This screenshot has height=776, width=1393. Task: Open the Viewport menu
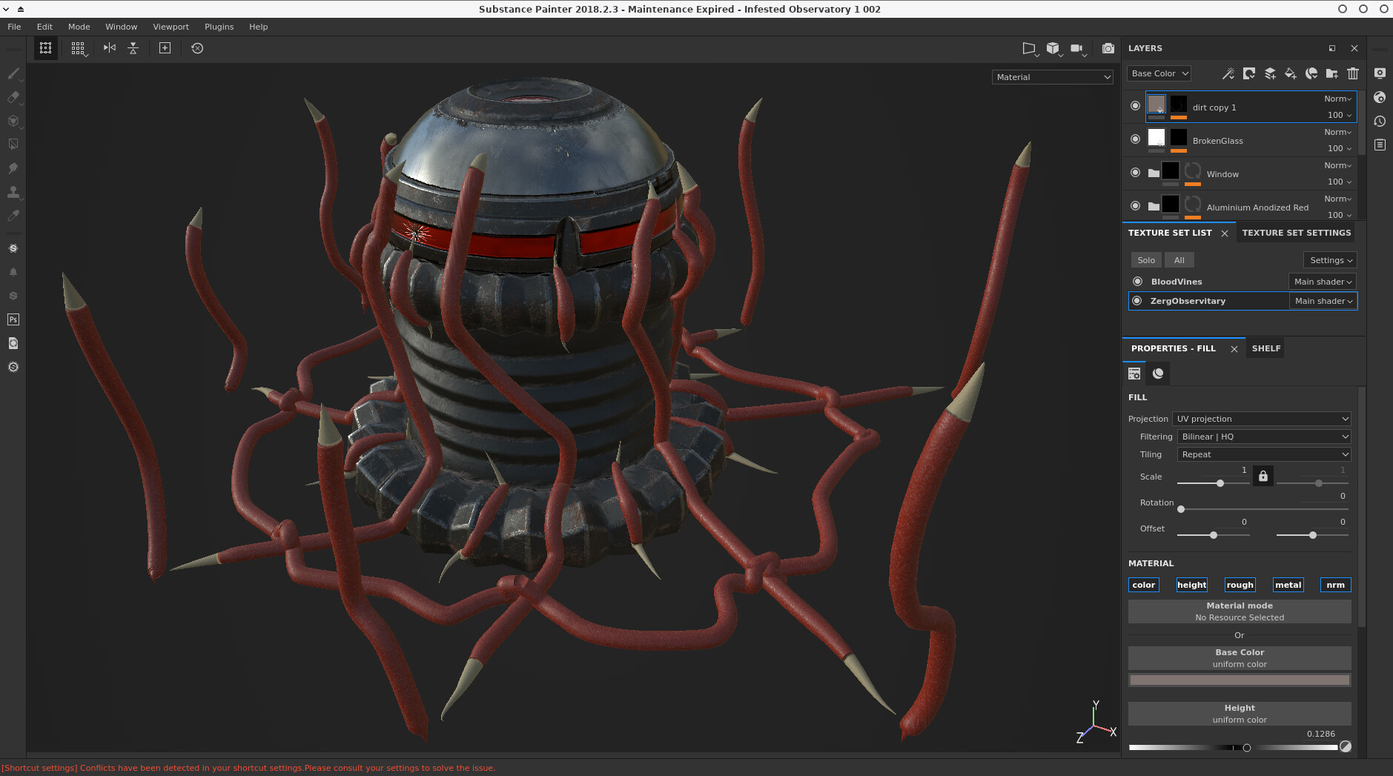[x=171, y=27]
